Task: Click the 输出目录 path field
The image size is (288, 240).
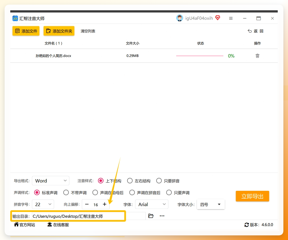Action: (x=89, y=216)
